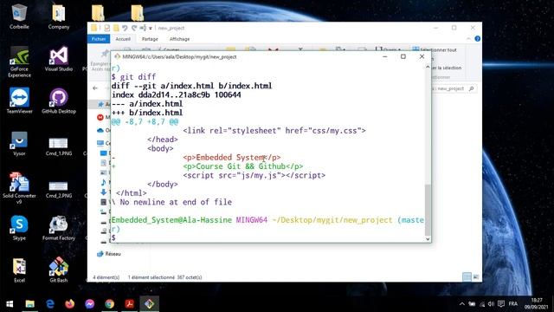This screenshot has height=312, width=554.
Task: Launch Edge browser from taskbar
Action: tap(50, 303)
